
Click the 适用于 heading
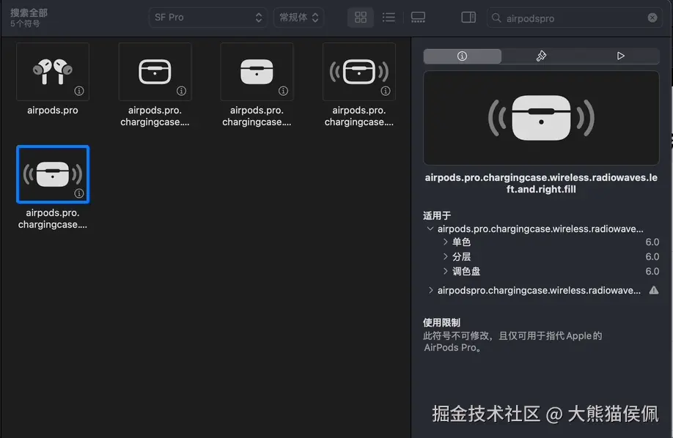point(437,216)
